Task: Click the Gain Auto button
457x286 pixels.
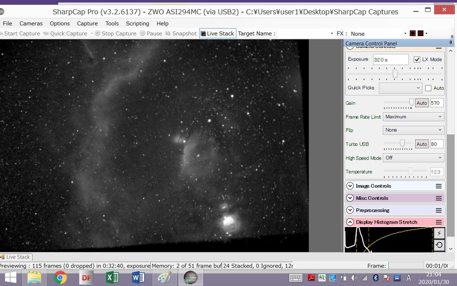Action: coord(421,103)
